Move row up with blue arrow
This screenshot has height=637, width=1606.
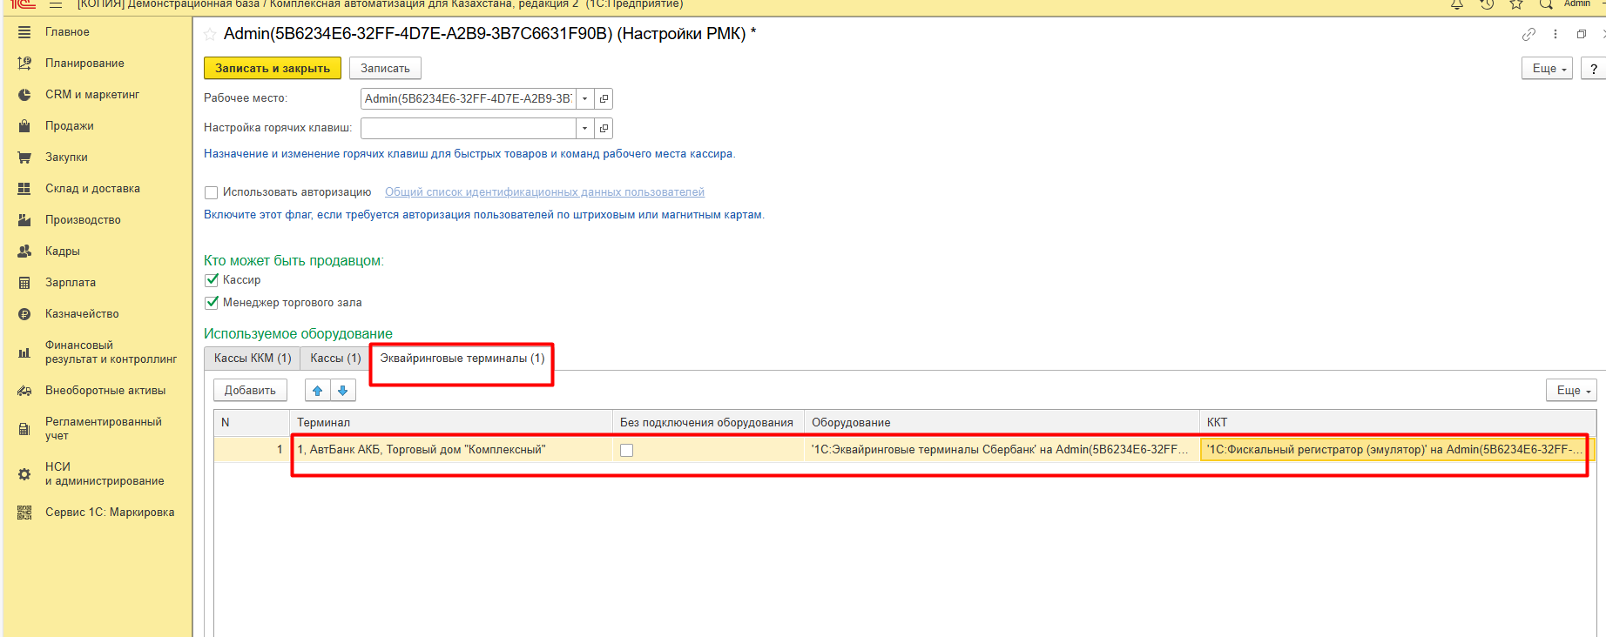point(318,391)
